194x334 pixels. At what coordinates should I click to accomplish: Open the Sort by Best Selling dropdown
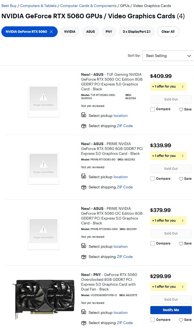pos(168,56)
